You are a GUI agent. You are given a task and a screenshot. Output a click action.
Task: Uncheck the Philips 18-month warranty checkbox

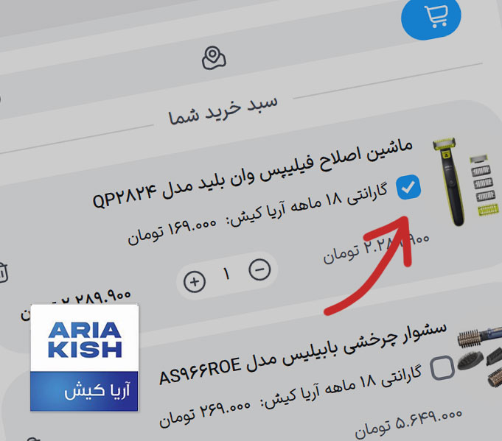[408, 188]
